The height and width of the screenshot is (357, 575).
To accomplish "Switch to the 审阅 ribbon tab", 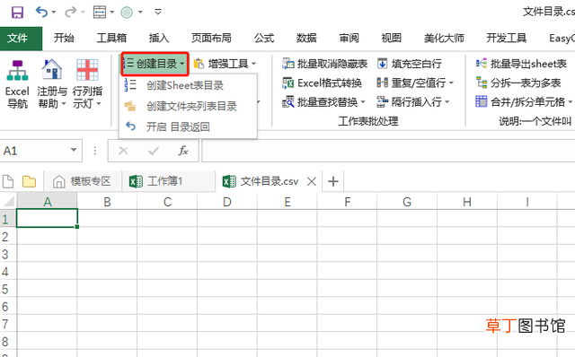I will point(349,38).
